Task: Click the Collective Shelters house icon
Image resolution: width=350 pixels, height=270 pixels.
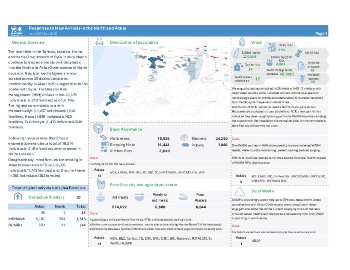Action: coord(17,197)
